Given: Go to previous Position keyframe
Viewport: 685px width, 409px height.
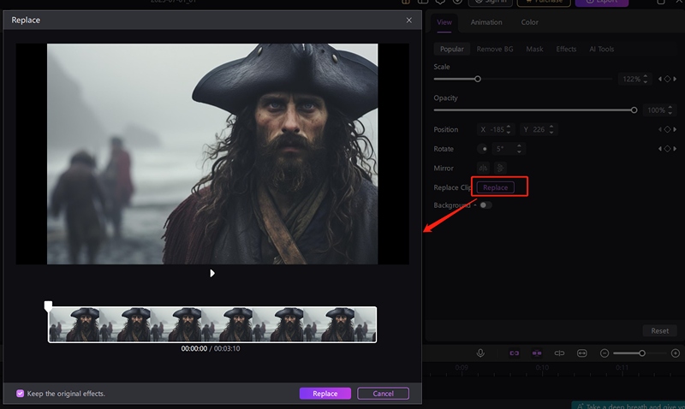Looking at the screenshot, I should click(659, 130).
